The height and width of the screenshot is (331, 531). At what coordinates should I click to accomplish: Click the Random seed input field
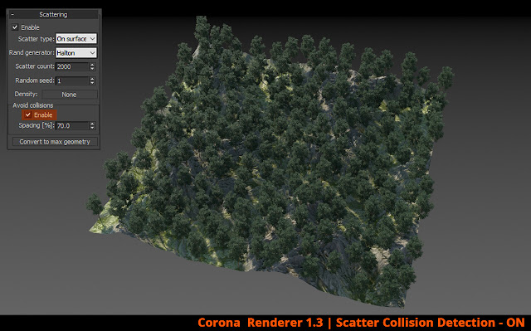[x=72, y=81]
